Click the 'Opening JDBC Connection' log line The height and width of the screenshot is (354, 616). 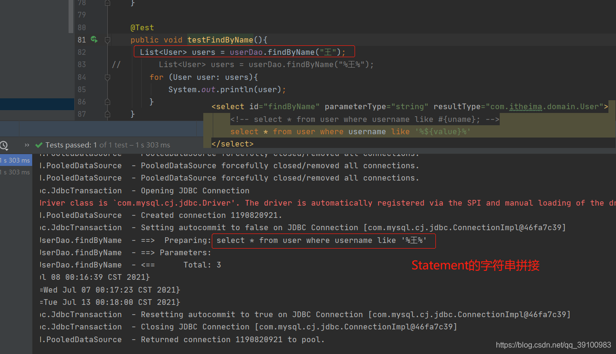tap(145, 190)
